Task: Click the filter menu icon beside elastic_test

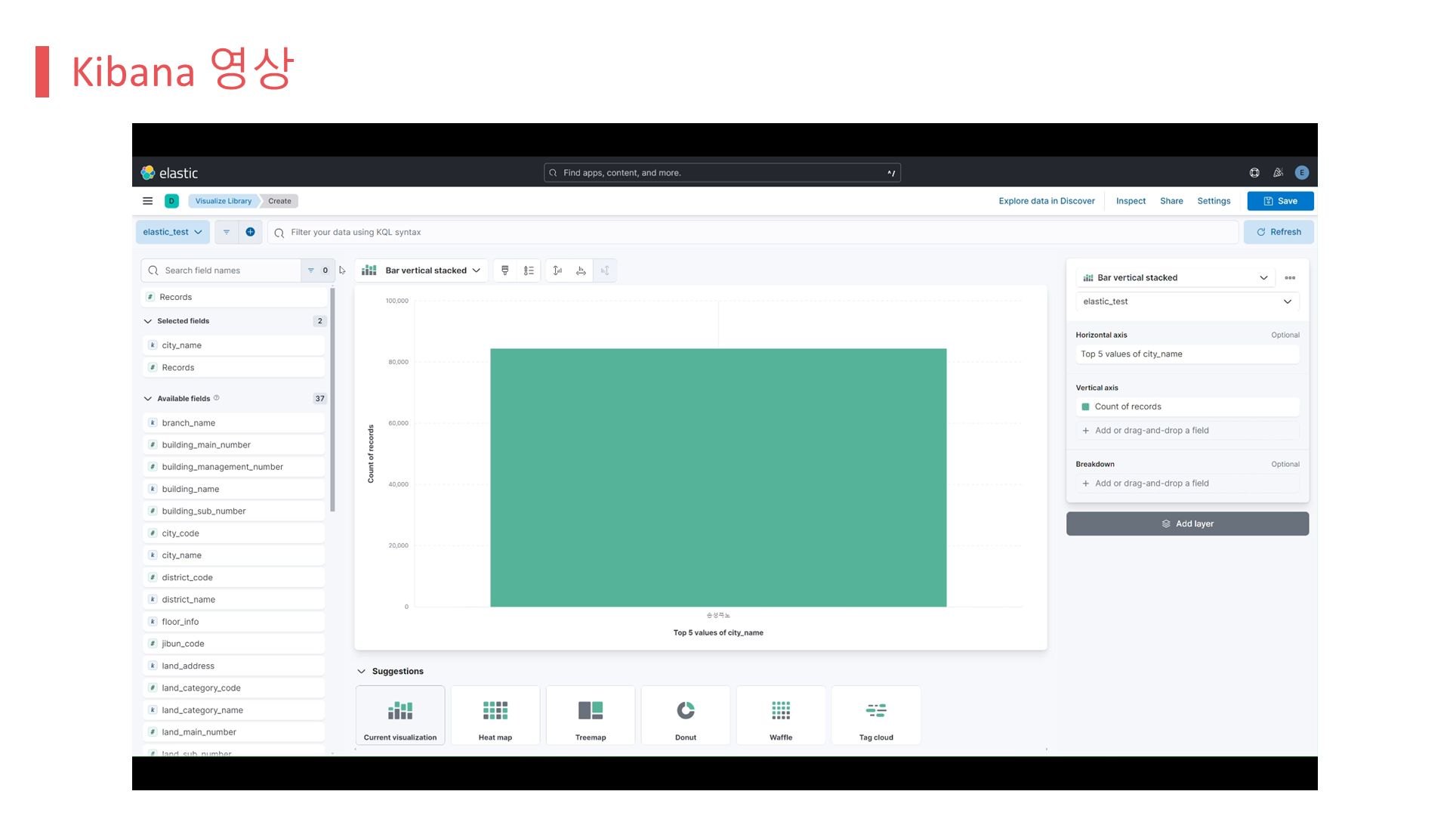Action: point(227,232)
